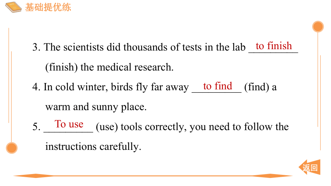Click the orange circle at bottom left
The image size is (331, 186).
(x=12, y=148)
